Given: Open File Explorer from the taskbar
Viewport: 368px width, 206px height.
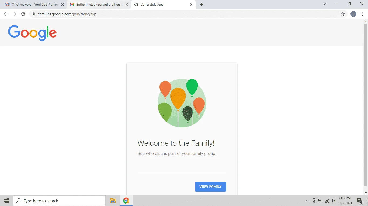Looking at the screenshot, I should pos(113,201).
